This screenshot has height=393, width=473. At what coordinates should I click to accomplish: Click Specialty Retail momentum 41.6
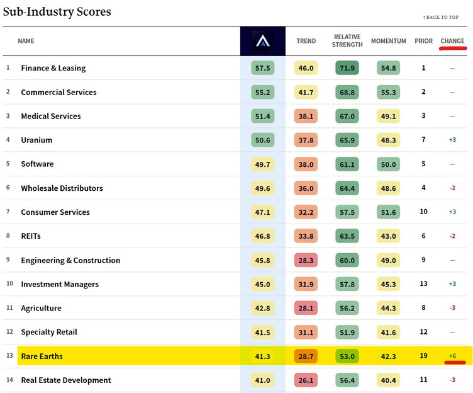388,333
